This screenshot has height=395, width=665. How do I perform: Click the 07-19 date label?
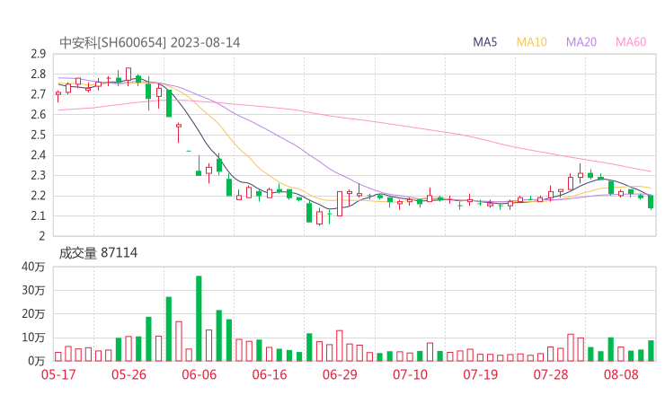[x=481, y=374]
